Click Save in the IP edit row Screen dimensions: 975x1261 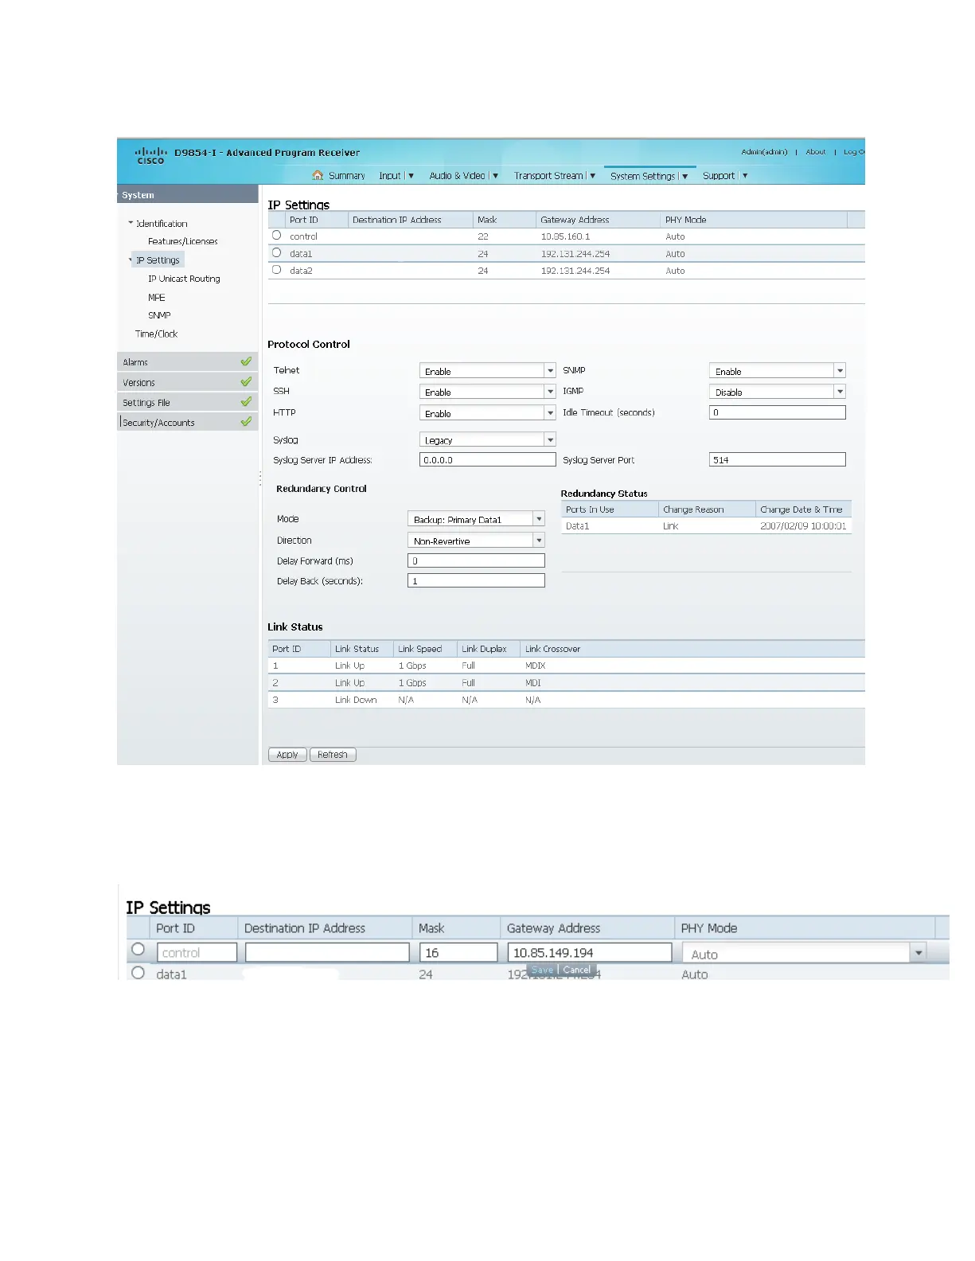pos(542,970)
